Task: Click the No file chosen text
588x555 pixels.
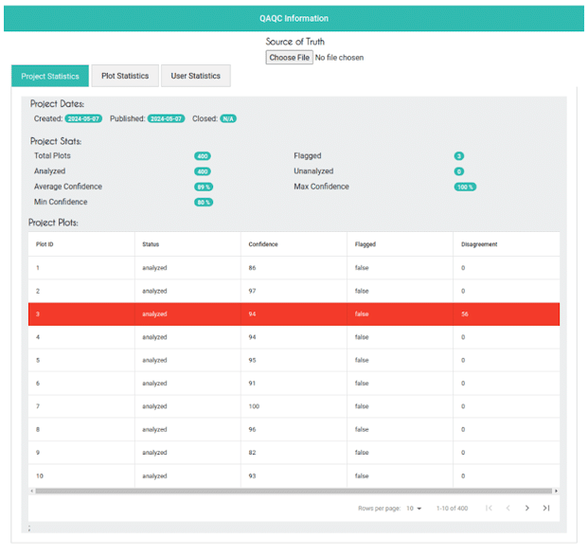Action: pyautogui.click(x=339, y=58)
